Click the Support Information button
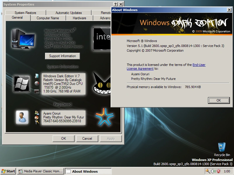Screen dimensions: 234x175 coord(62,56)
